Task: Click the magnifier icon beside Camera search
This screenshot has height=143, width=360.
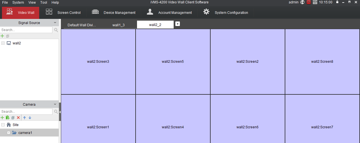Action: [56, 112]
